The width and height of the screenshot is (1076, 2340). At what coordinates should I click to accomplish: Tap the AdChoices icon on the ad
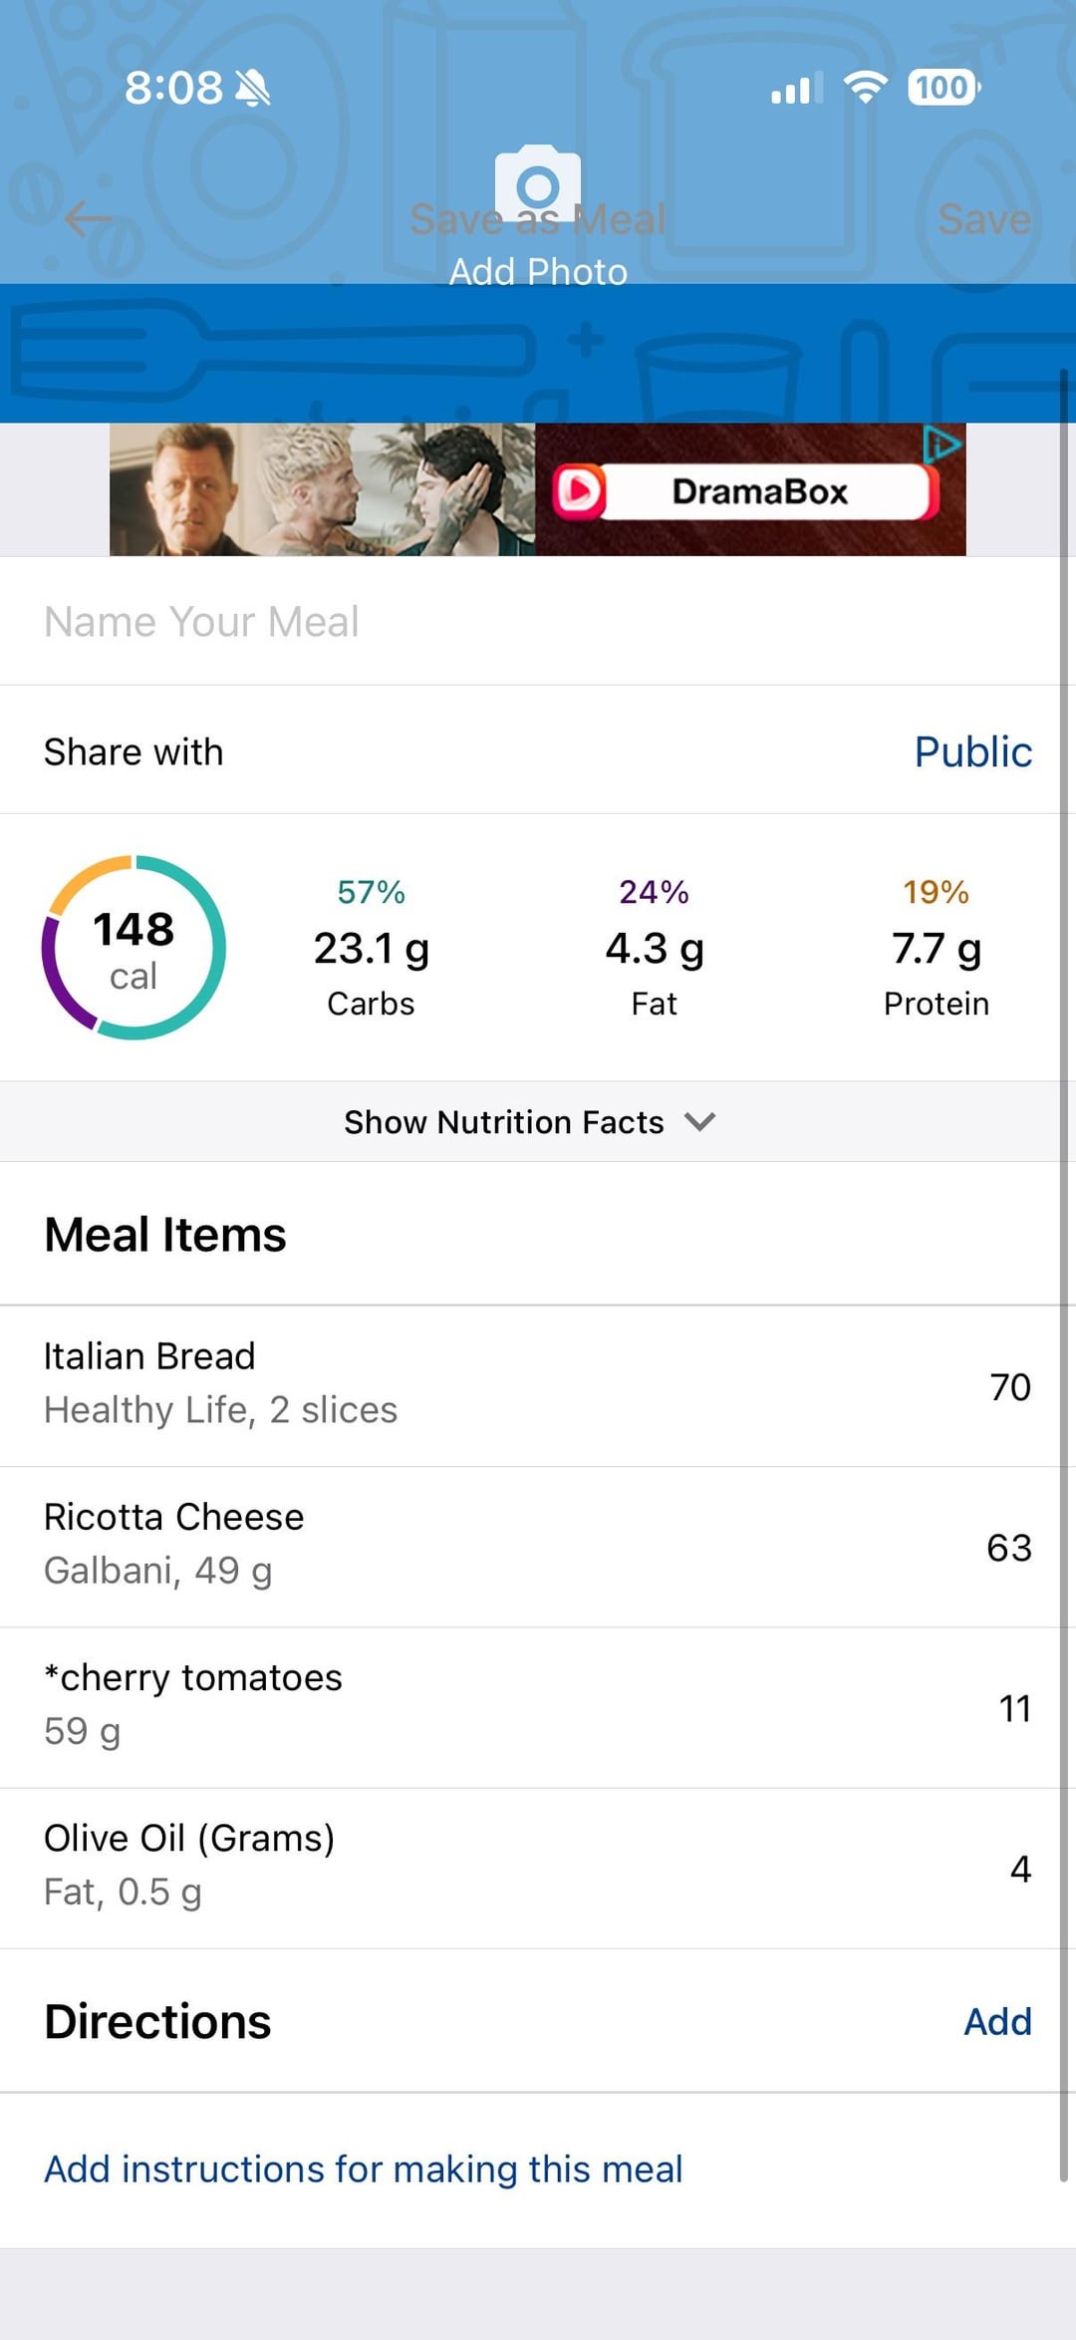(x=941, y=443)
